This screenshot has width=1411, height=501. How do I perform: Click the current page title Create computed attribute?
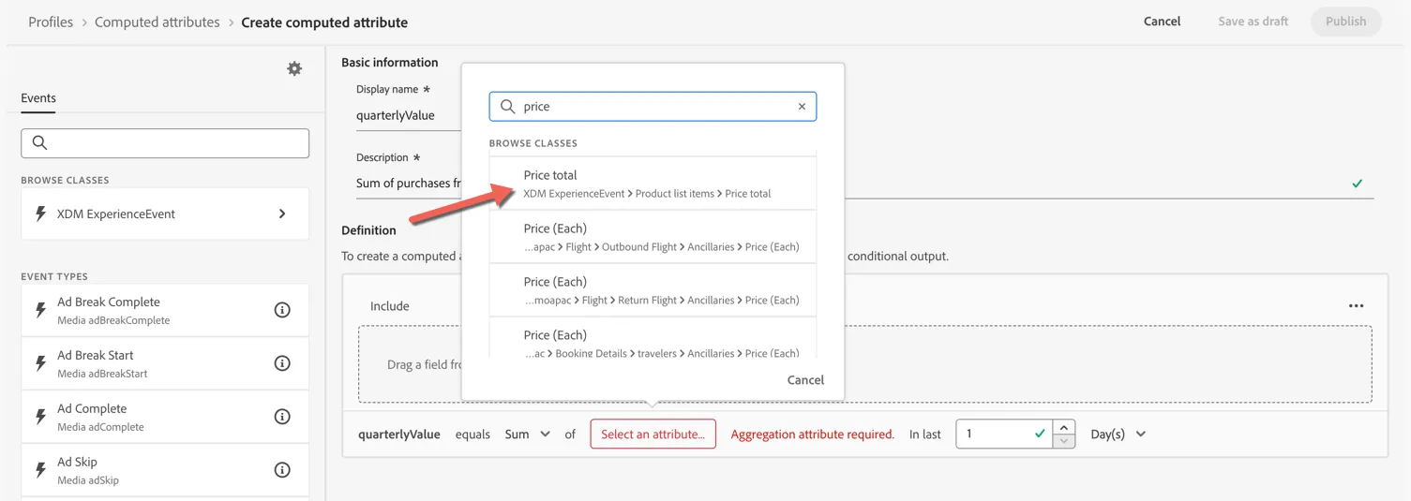pyautogui.click(x=324, y=22)
